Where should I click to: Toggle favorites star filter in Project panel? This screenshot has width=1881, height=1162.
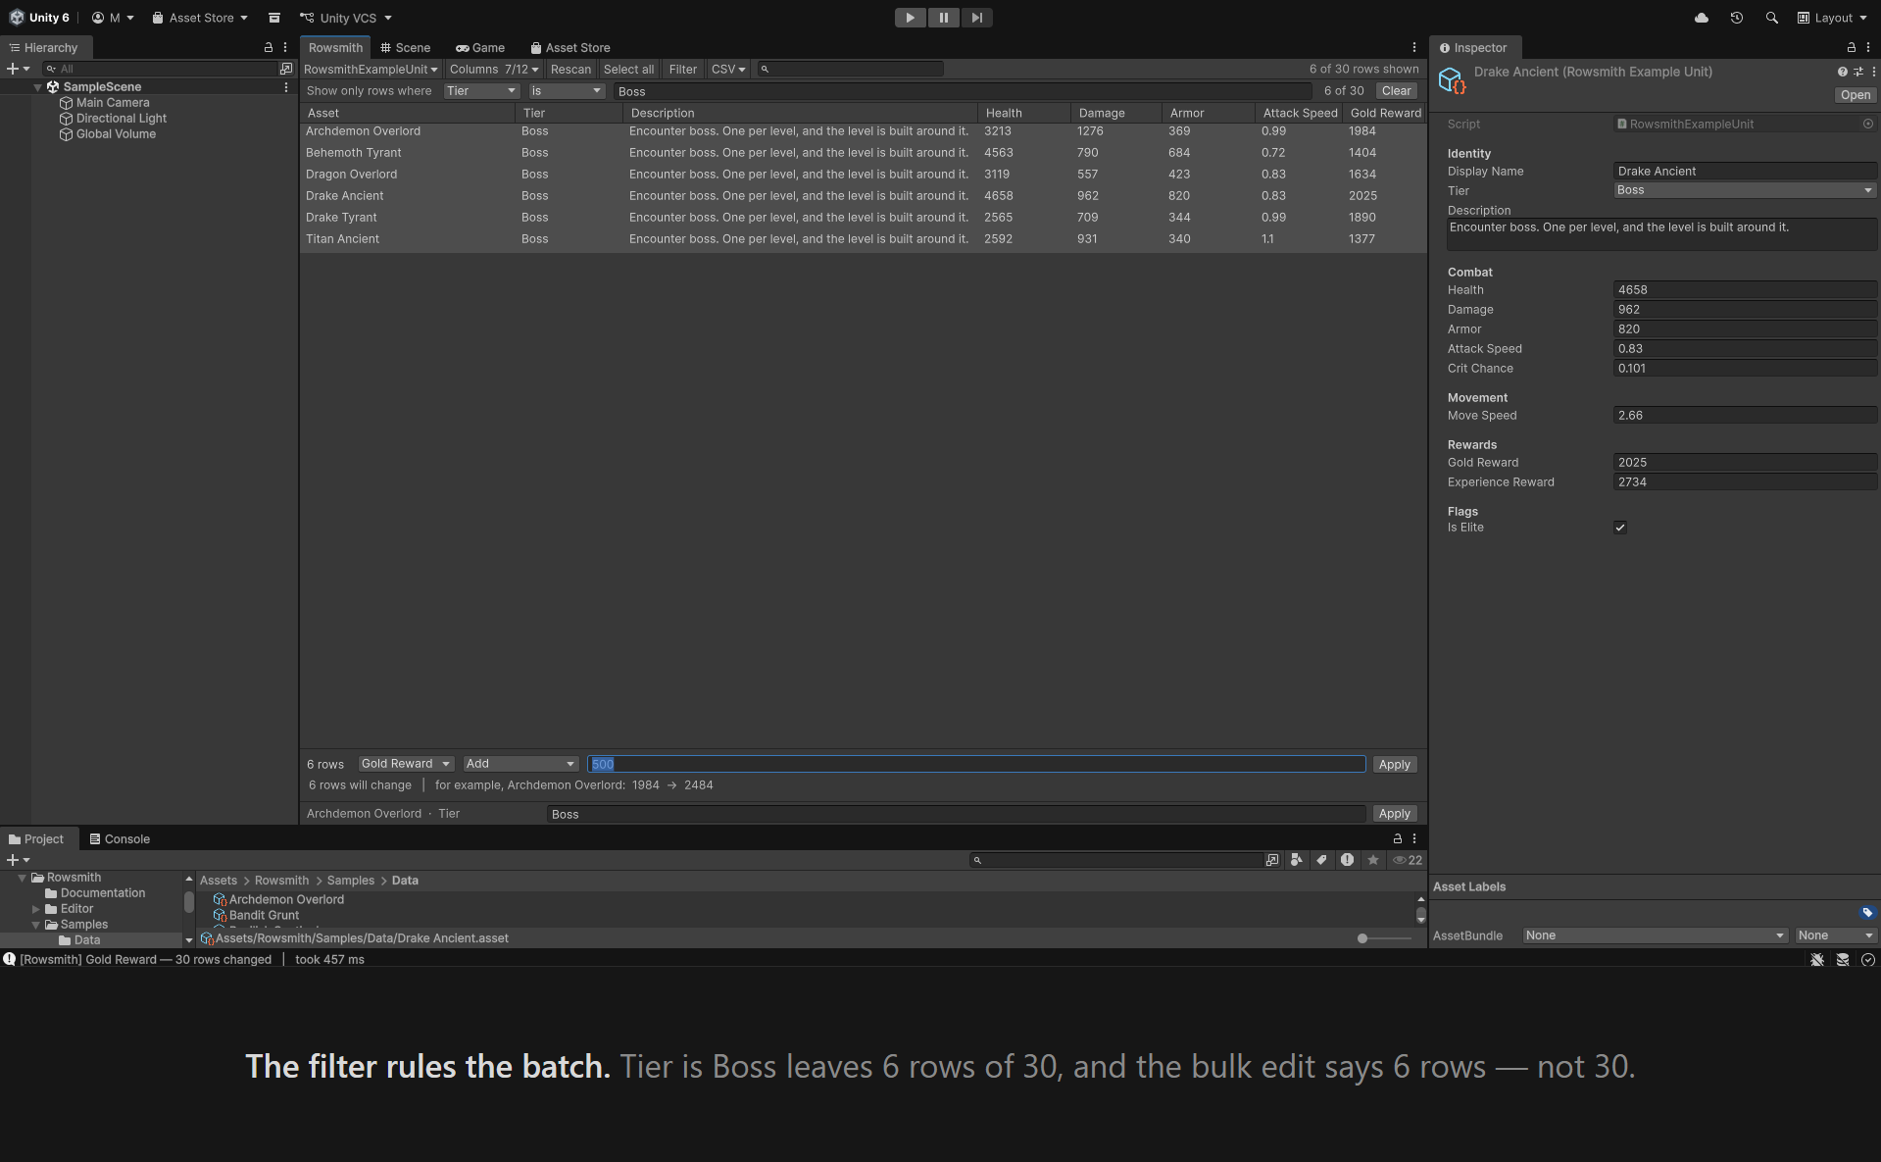[1373, 860]
